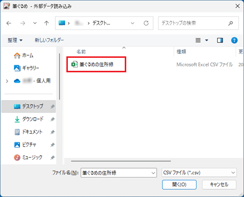Click the キャンセル button
The image size is (244, 197).
(219, 185)
